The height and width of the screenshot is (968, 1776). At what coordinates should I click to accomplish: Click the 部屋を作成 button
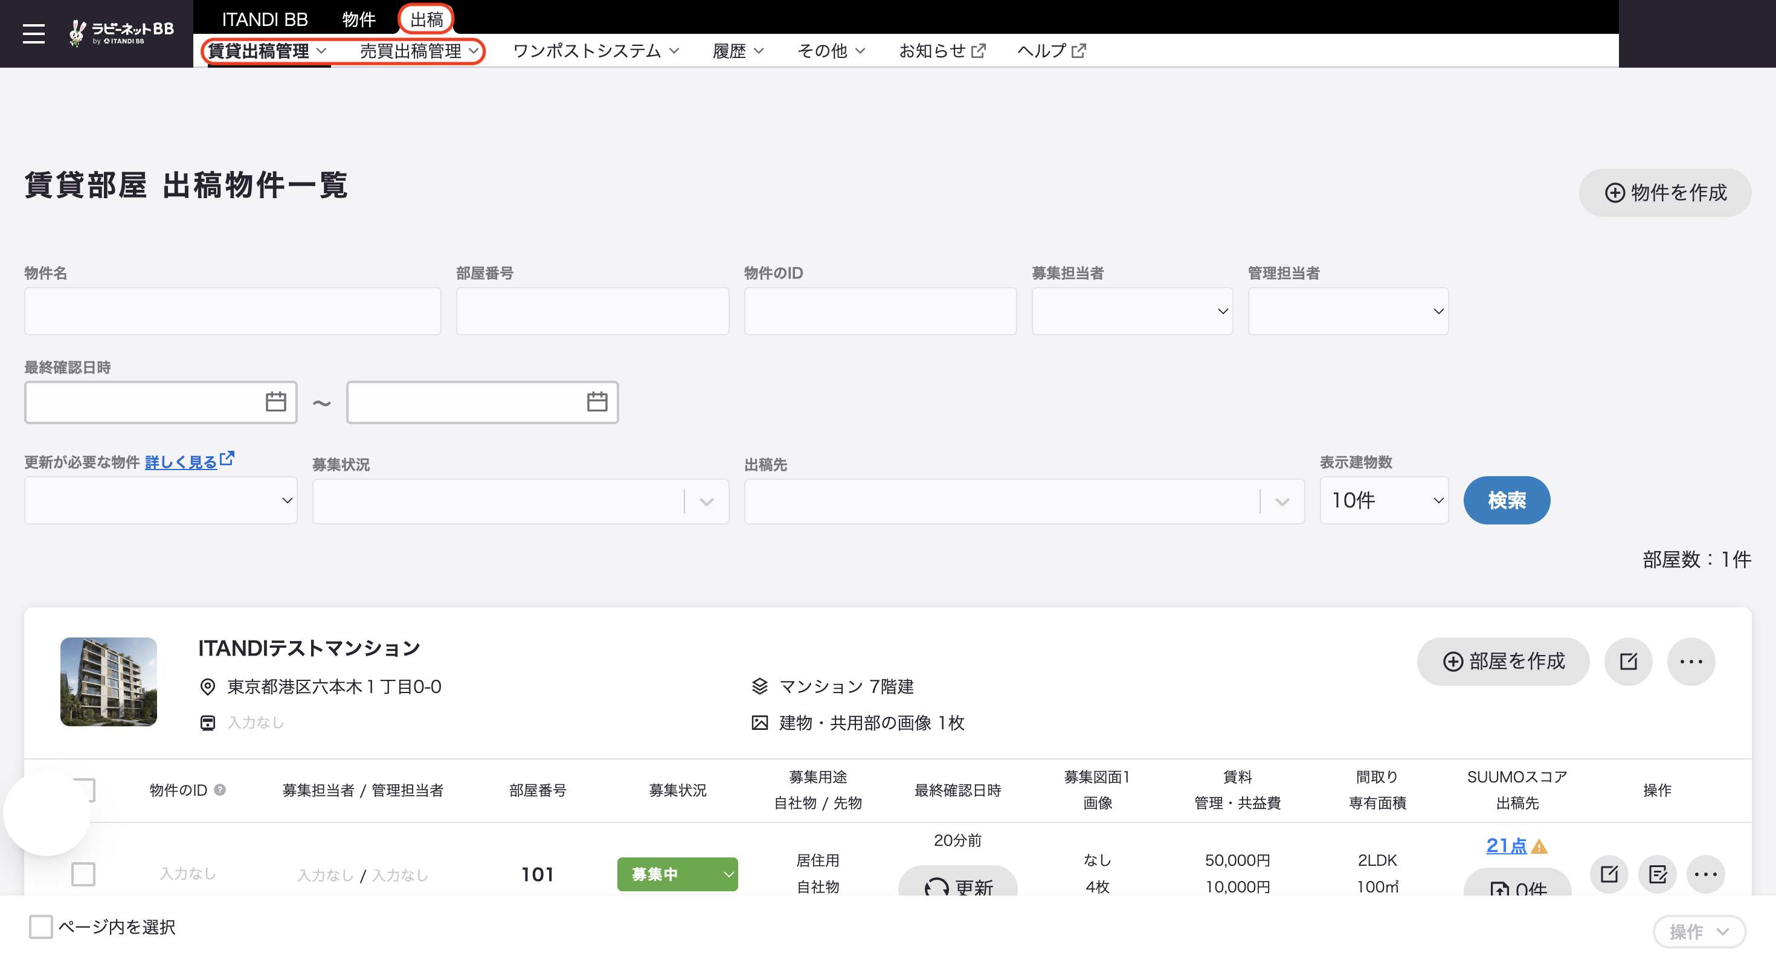1502,661
